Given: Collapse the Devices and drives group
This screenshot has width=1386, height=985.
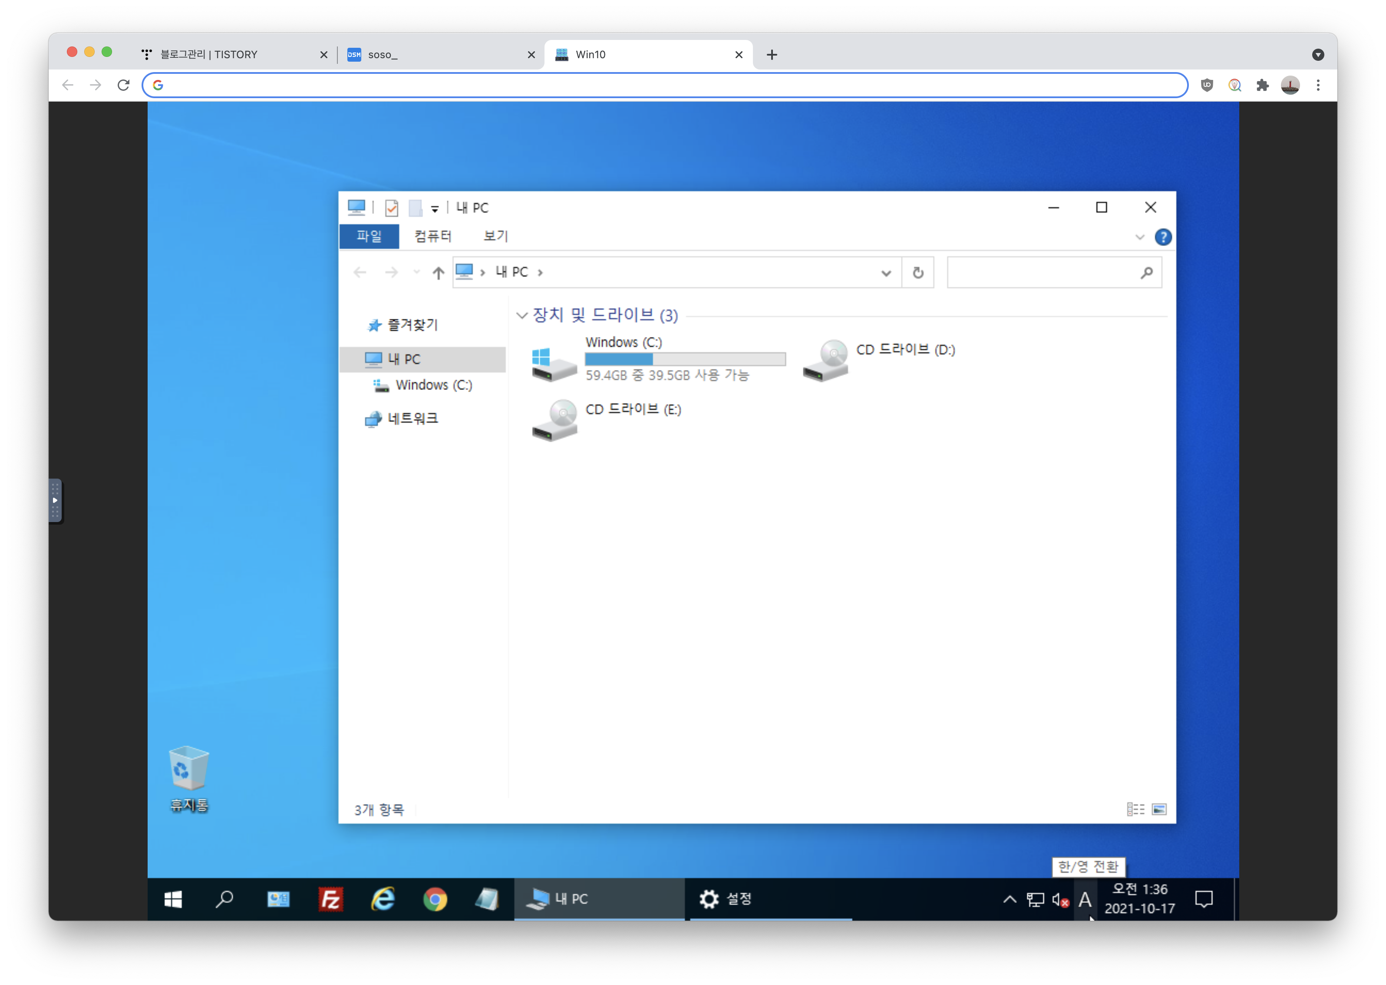Looking at the screenshot, I should point(521,315).
